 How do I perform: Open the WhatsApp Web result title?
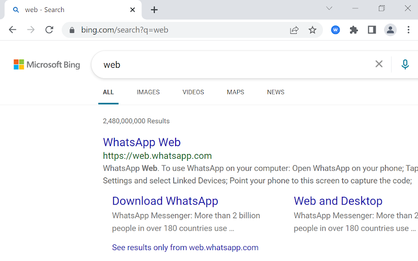click(x=142, y=142)
